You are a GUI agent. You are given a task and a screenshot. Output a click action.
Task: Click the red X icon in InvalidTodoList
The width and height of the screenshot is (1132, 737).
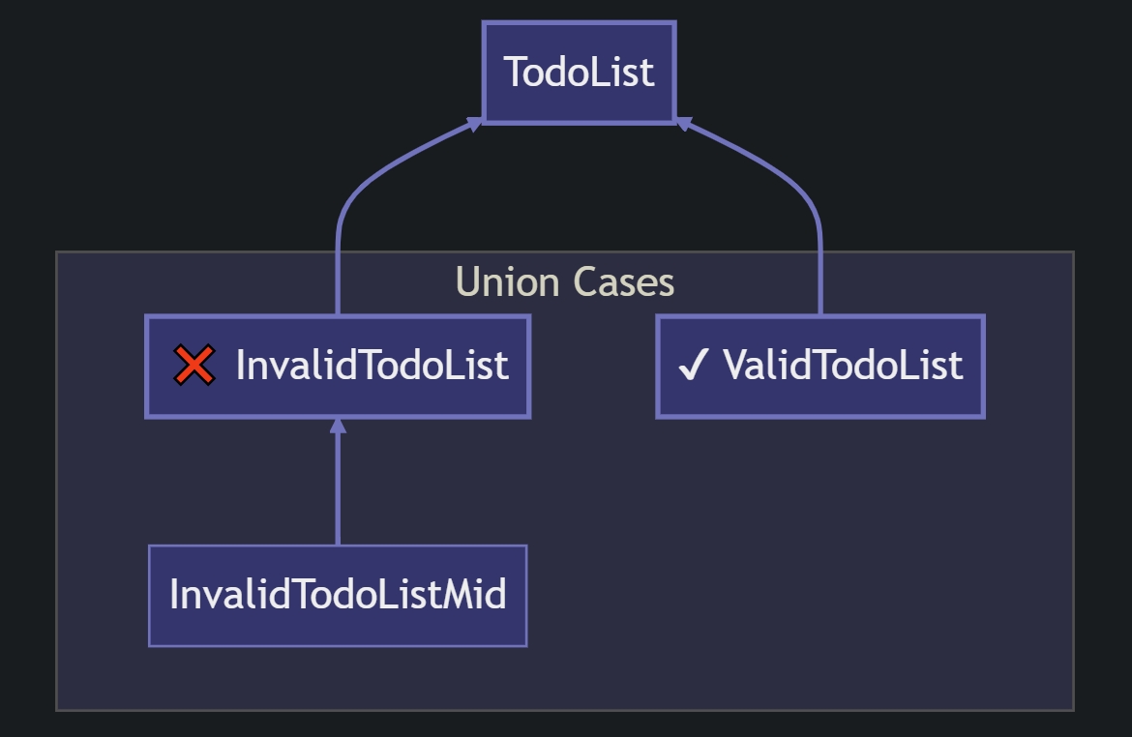(194, 366)
